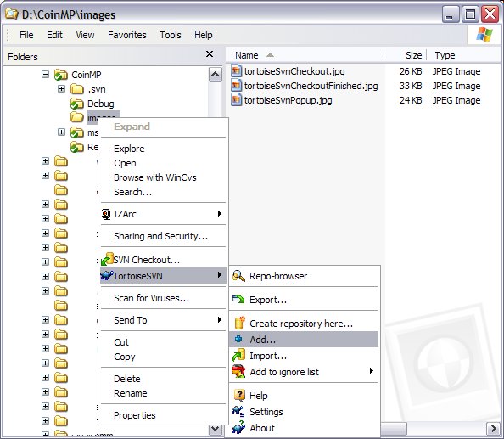The width and height of the screenshot is (504, 439).
Task: Click the Add to ignore list icon
Action: (x=238, y=371)
